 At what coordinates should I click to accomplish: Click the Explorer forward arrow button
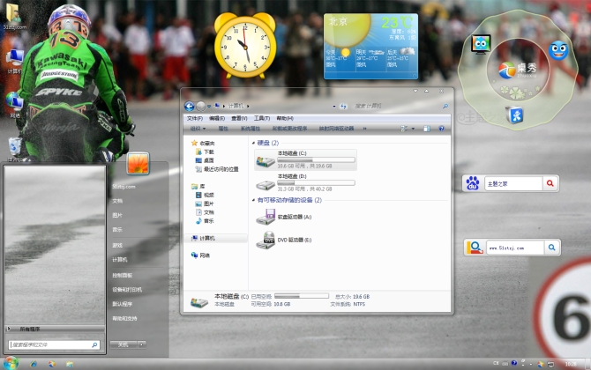coord(201,106)
